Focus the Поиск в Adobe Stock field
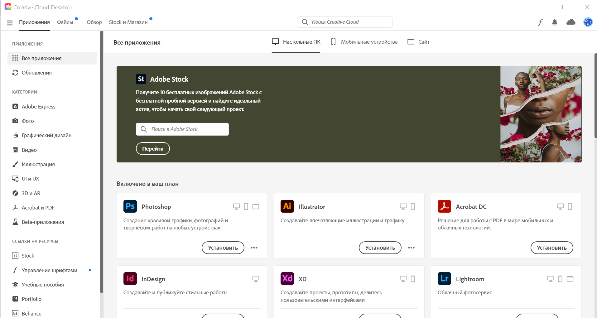The image size is (597, 318). click(182, 129)
